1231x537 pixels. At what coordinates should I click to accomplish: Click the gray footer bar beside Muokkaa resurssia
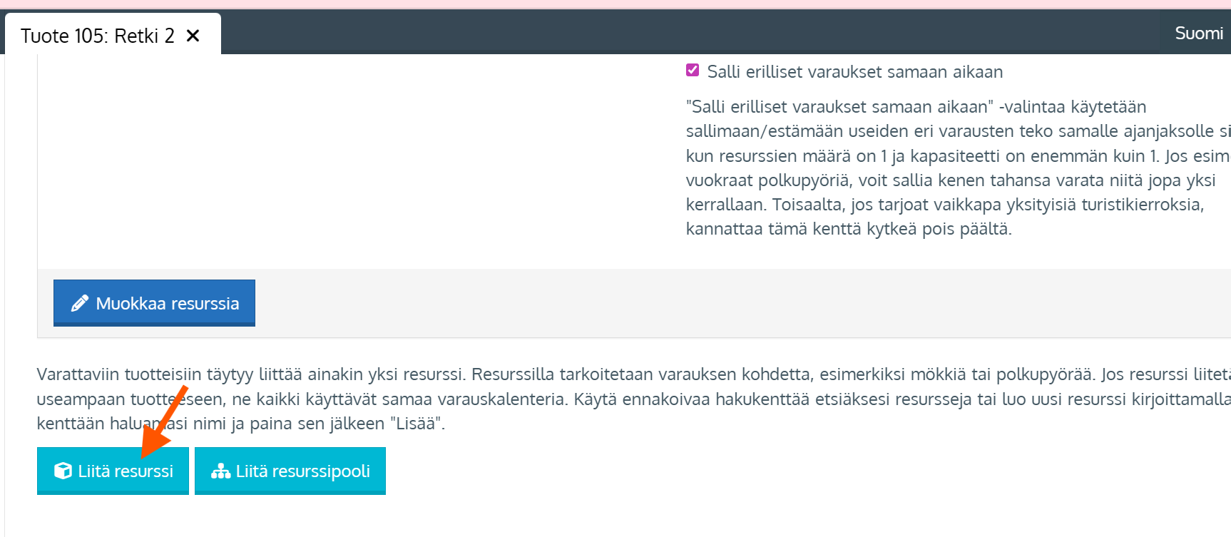coord(713,303)
